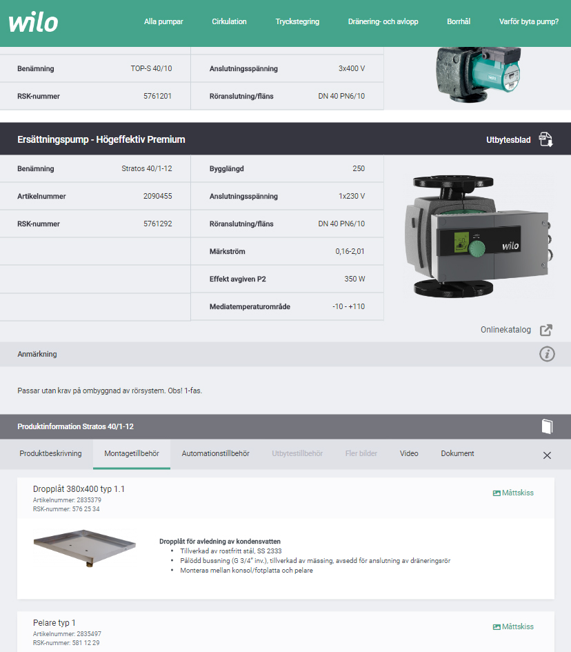571x652 pixels.
Task: Show the Video tab
Action: coord(409,454)
